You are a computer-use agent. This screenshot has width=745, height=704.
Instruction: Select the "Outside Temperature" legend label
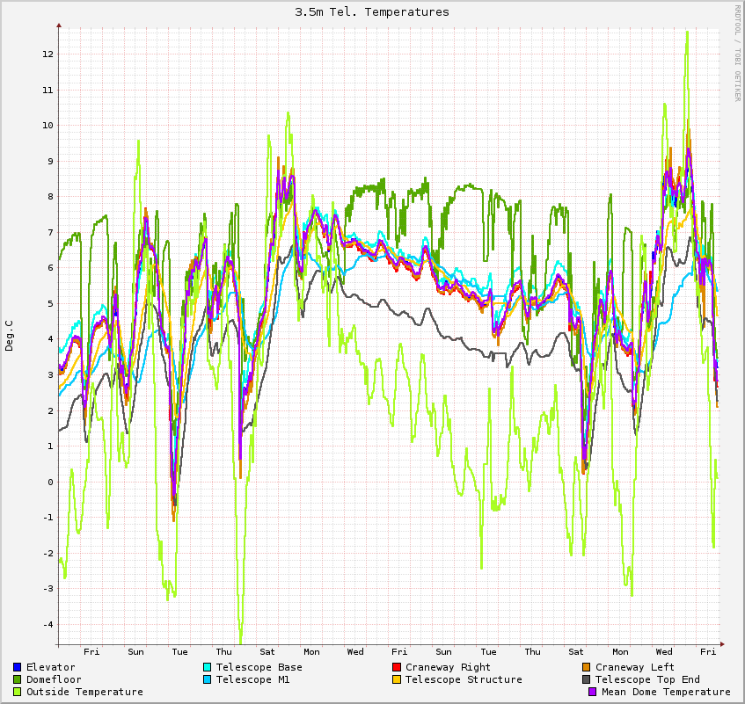tap(84, 692)
